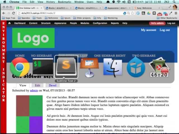
Task: Open Modules in admin toolbar
Action: tap(85, 23)
